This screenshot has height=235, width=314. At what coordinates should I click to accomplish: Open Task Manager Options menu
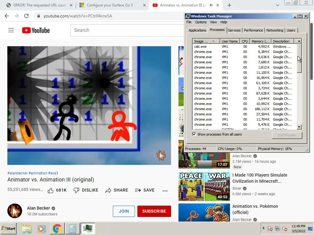(201, 22)
